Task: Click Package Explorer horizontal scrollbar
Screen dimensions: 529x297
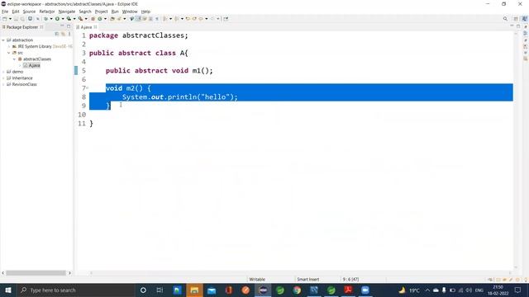Action: tap(36, 273)
